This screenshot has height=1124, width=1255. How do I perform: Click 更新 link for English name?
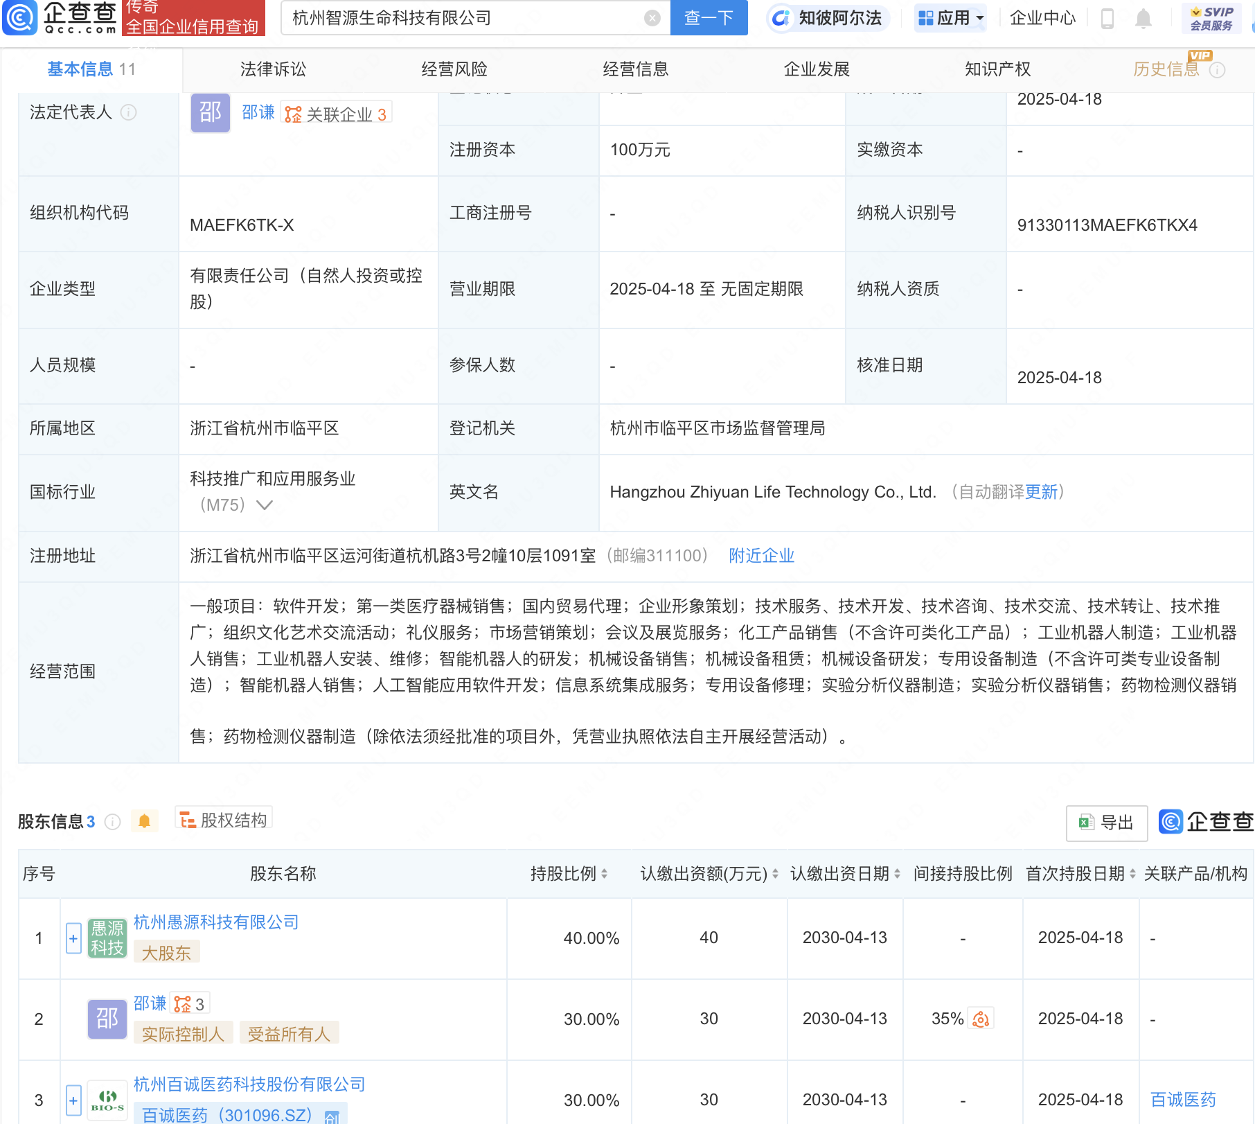(1041, 492)
